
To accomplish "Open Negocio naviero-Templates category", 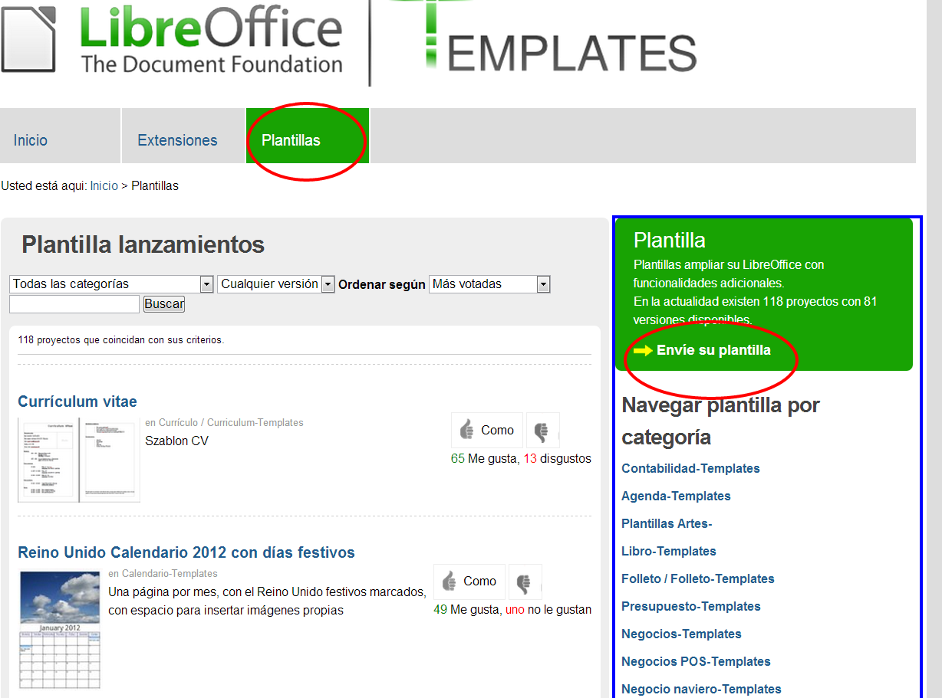I will coord(701,689).
